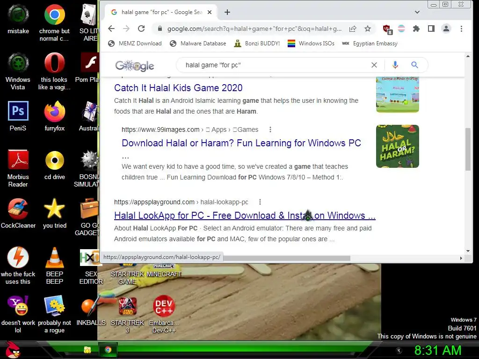Click the appsplayground.com breadcrumb URL

(x=181, y=202)
